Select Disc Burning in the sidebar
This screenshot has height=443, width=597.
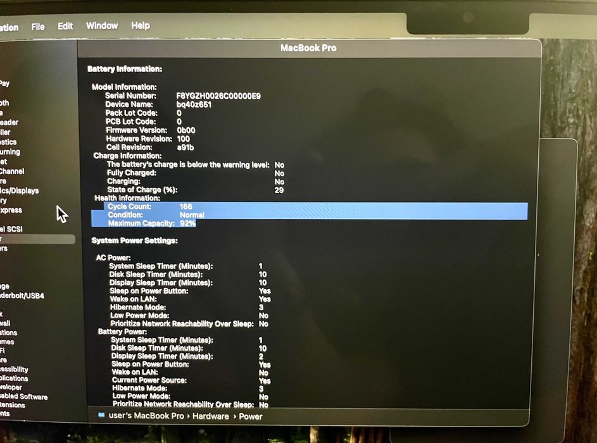pyautogui.click(x=10, y=151)
